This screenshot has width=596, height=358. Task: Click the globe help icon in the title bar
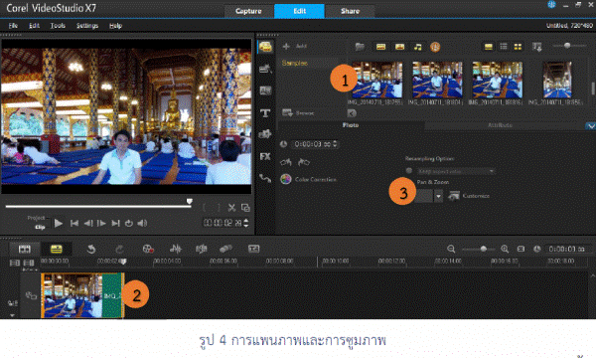[x=551, y=5]
